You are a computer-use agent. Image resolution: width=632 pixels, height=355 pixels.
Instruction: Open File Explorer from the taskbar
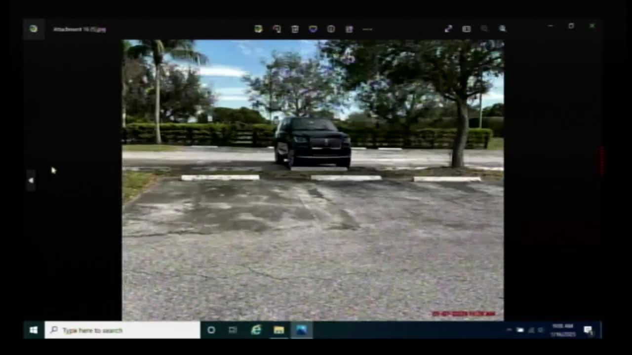point(279,330)
